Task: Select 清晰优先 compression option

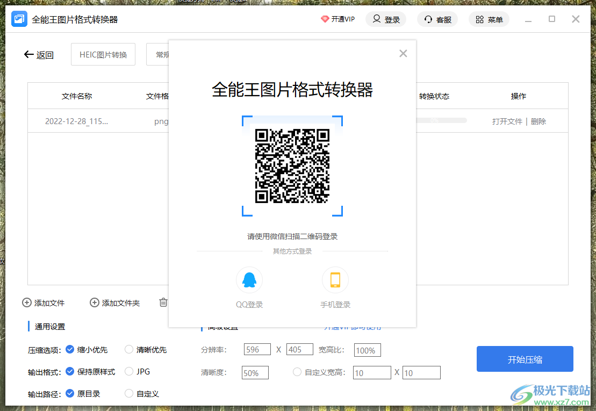Action: click(x=129, y=349)
